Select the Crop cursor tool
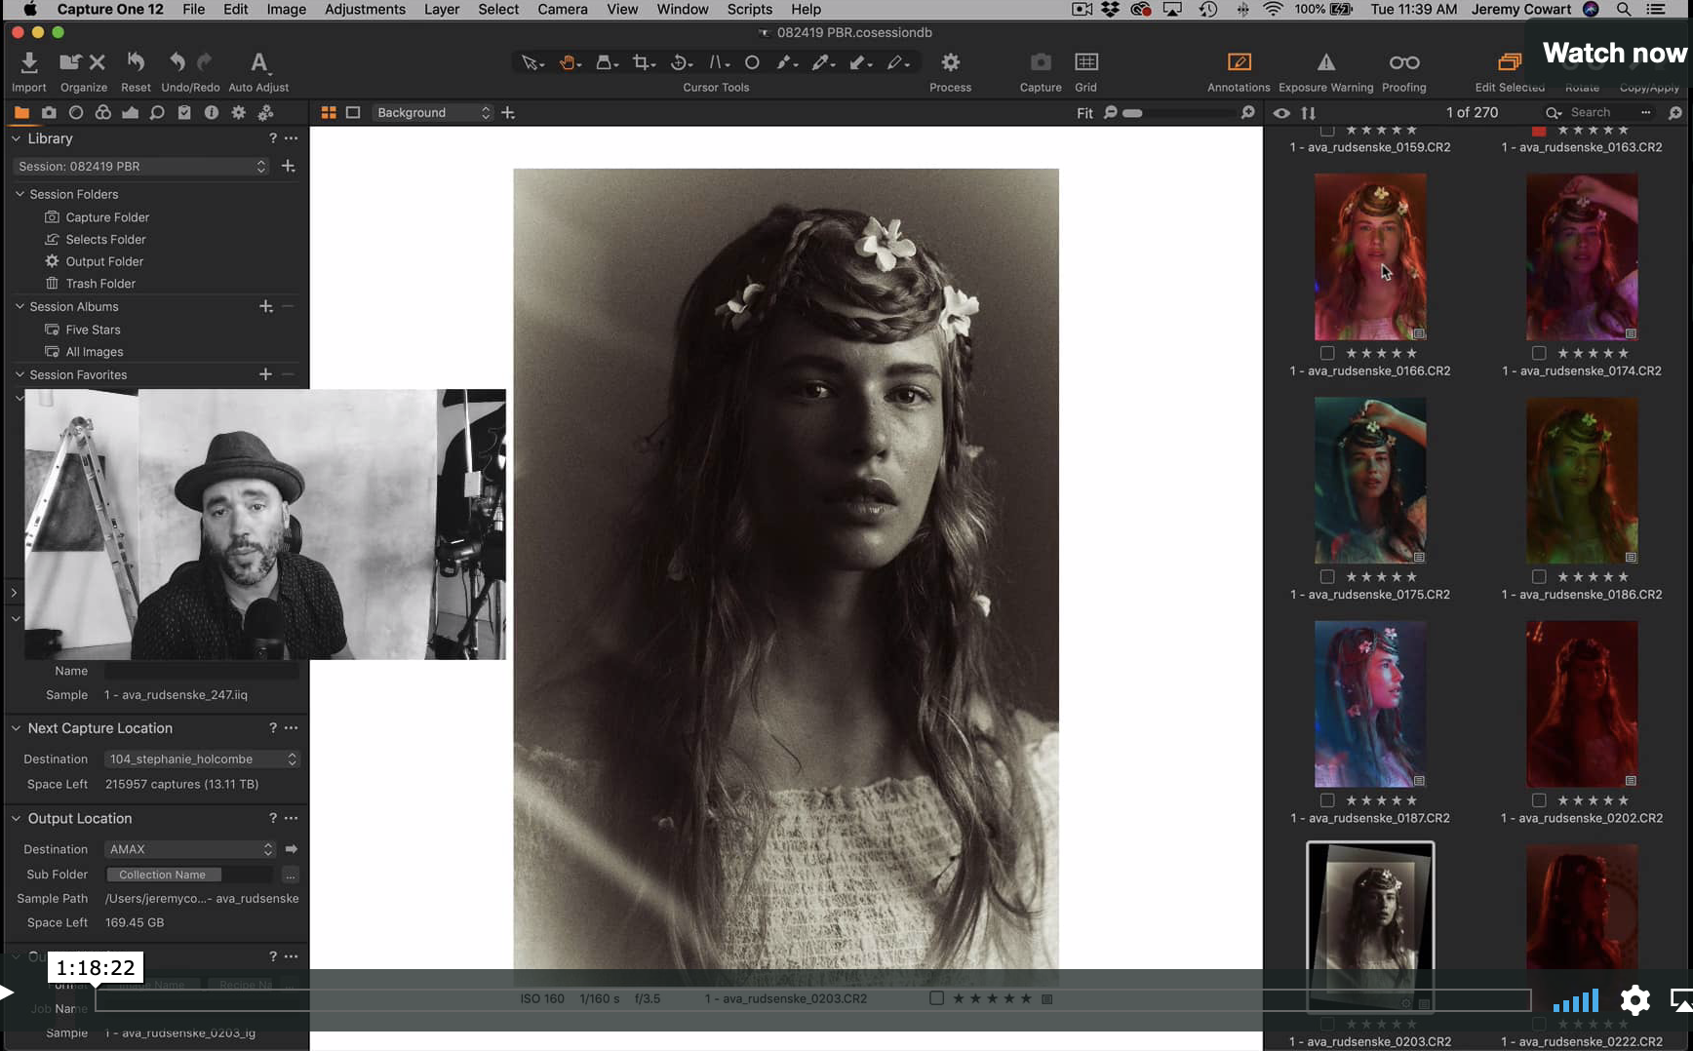 coord(642,62)
